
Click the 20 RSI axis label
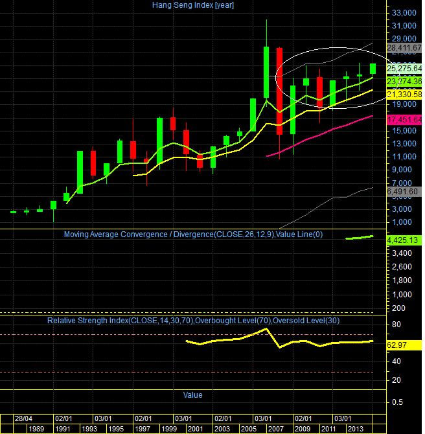tap(396, 380)
